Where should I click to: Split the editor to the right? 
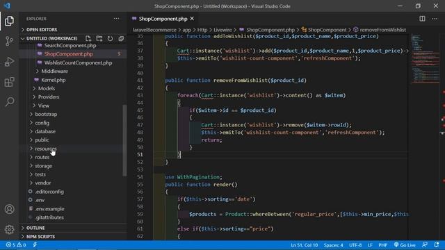[422, 19]
